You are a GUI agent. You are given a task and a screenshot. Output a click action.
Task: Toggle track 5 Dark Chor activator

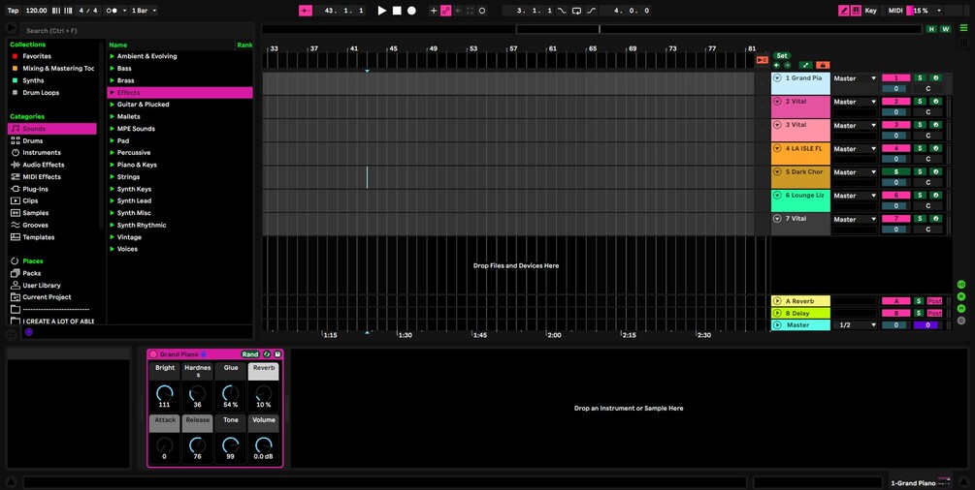point(895,172)
